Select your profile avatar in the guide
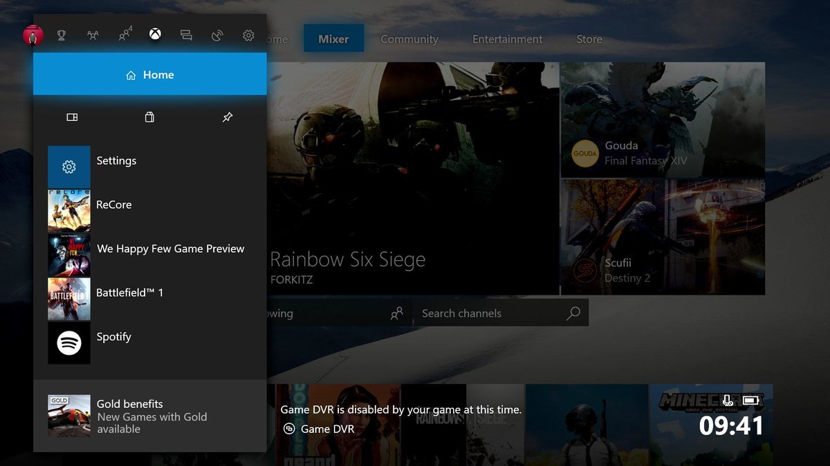 (x=33, y=35)
